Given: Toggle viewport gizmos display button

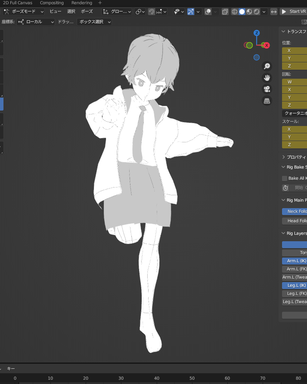Looking at the screenshot, I should 190,12.
